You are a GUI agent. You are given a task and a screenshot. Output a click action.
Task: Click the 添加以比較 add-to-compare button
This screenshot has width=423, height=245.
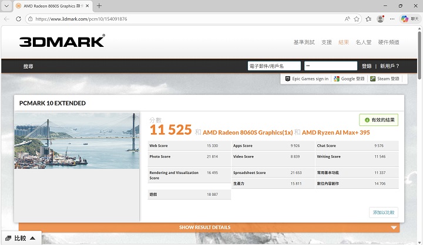[x=383, y=212]
